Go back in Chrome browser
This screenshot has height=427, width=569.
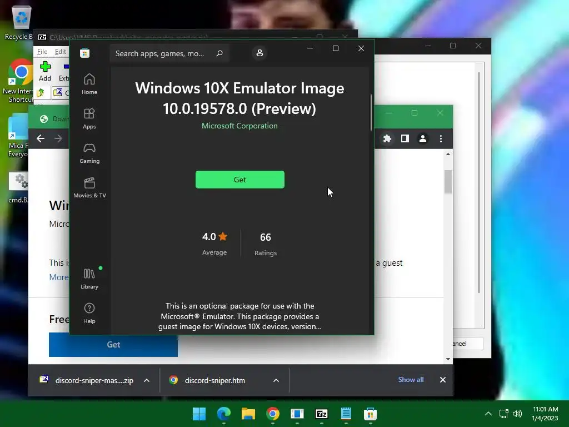(x=41, y=138)
